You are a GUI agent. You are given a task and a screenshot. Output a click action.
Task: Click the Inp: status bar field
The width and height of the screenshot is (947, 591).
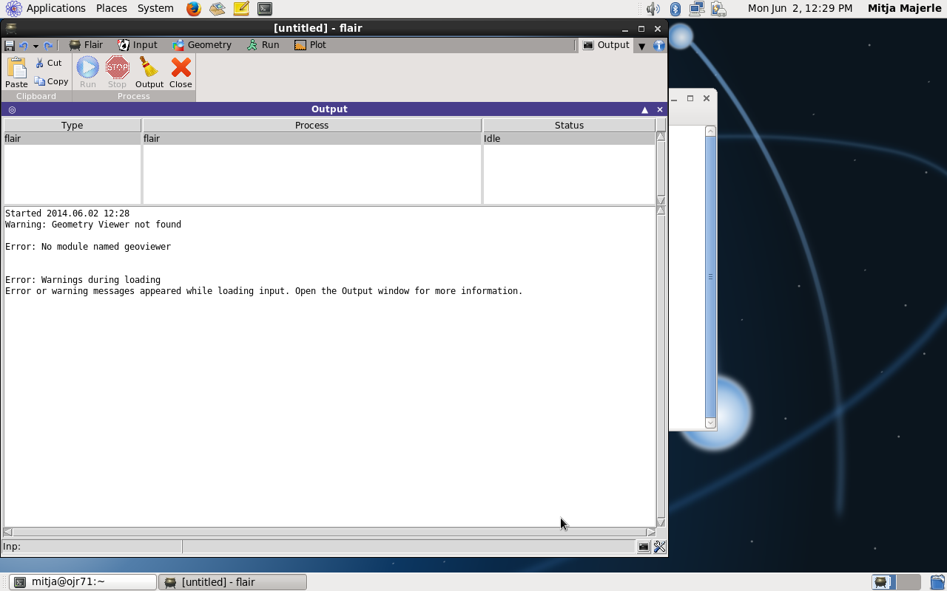pos(92,547)
